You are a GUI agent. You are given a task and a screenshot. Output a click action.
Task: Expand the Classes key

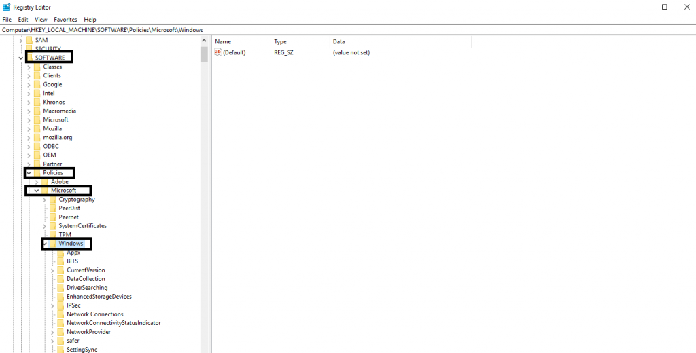pos(29,67)
